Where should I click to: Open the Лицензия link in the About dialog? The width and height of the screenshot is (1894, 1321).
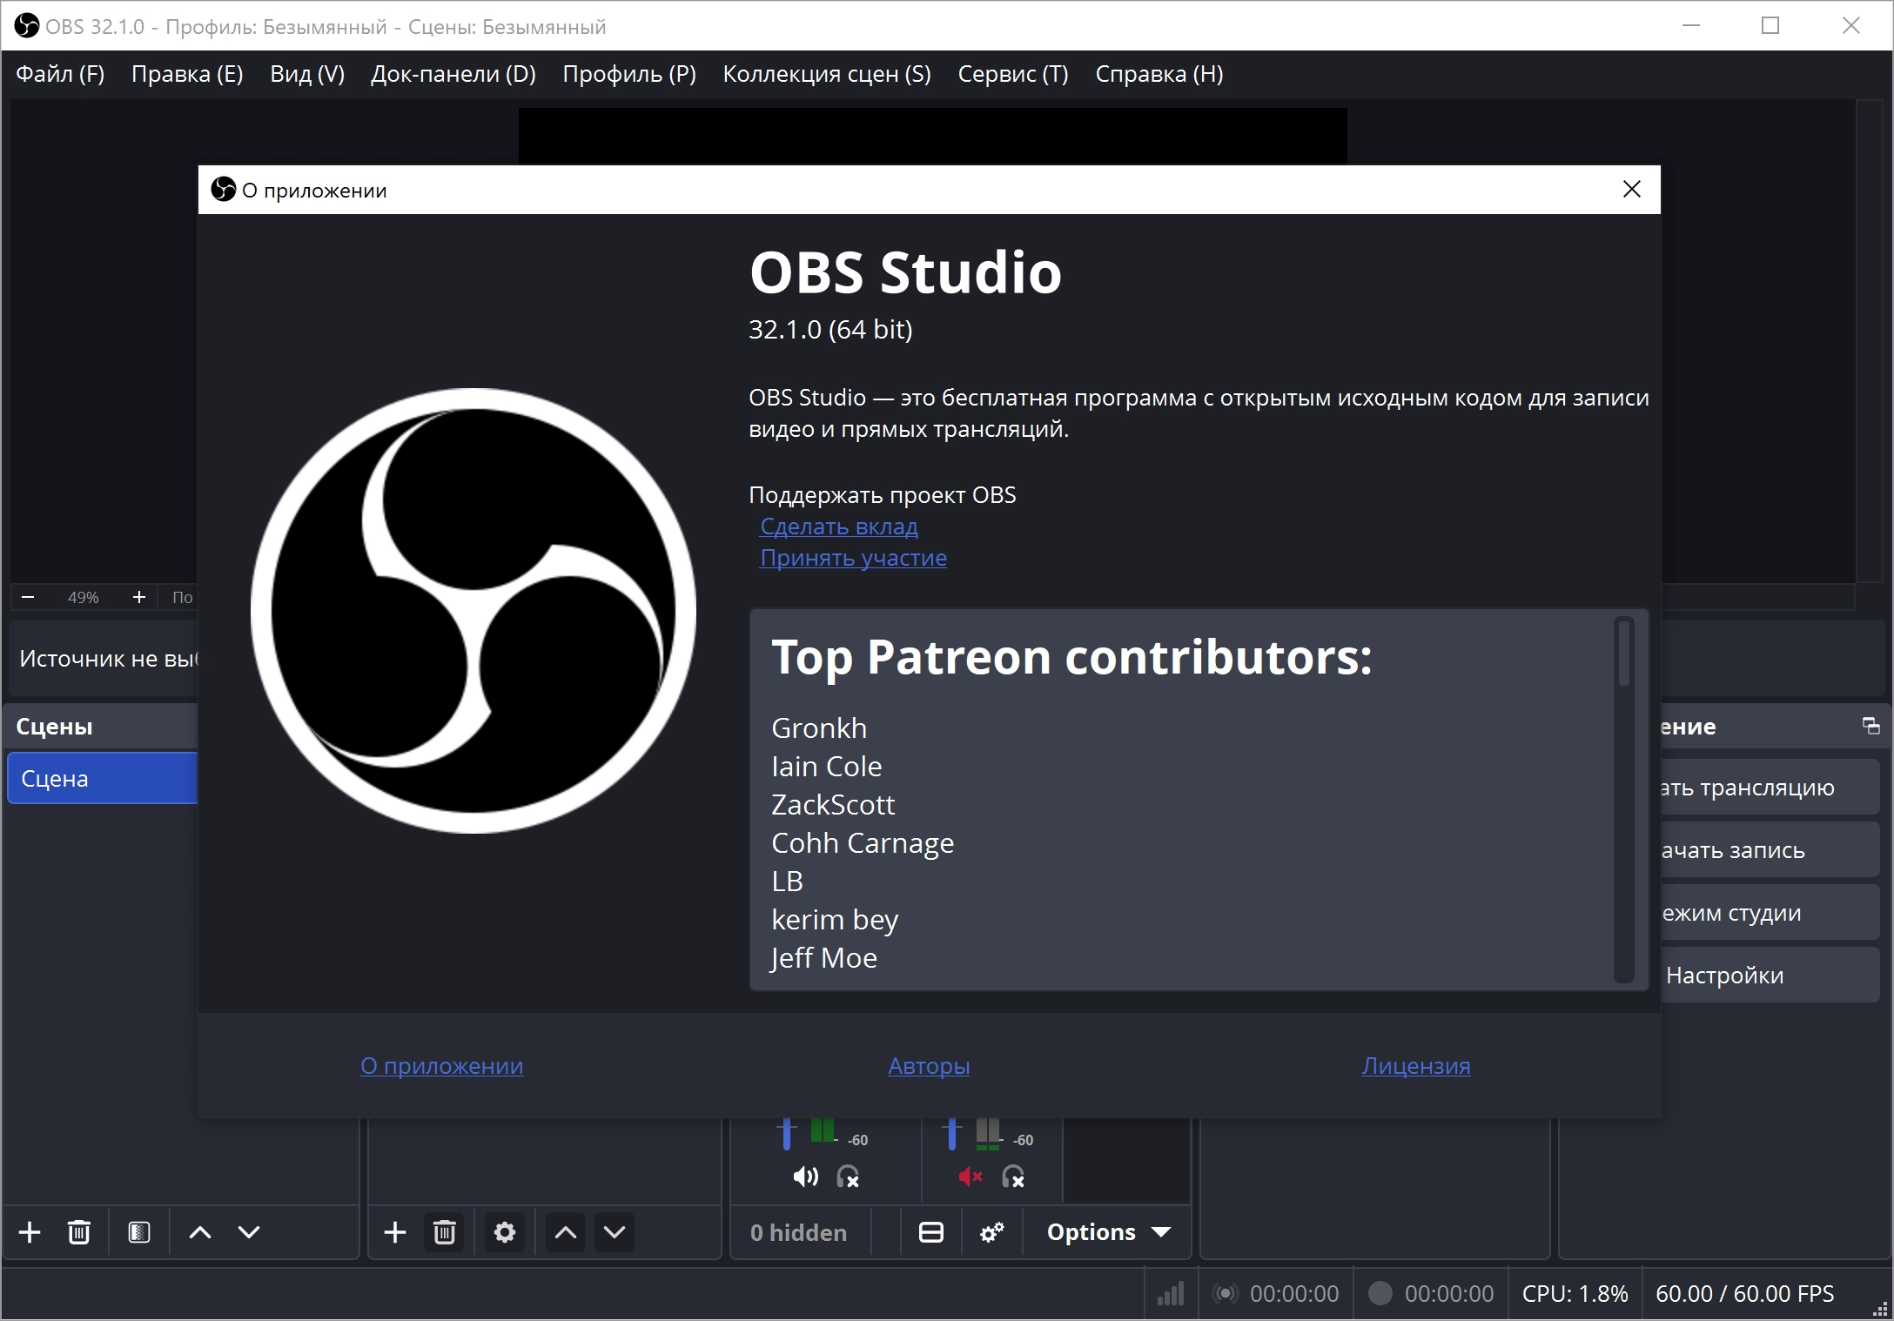pos(1415,1066)
